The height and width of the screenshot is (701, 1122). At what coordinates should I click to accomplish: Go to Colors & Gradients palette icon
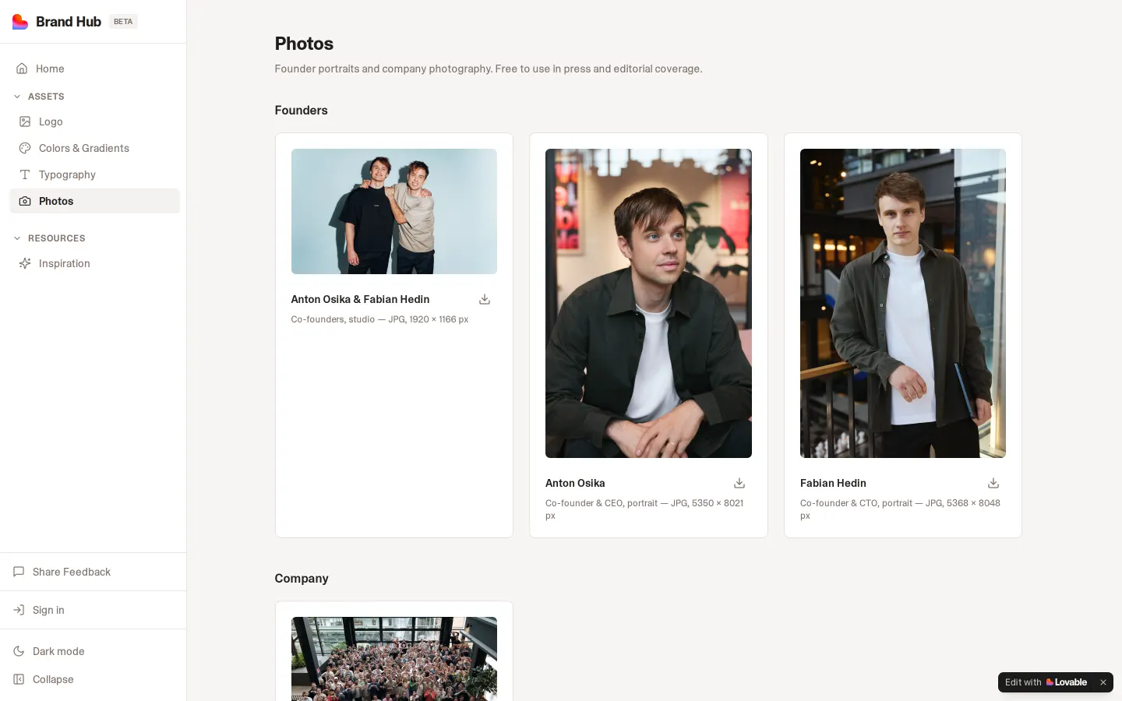25,148
